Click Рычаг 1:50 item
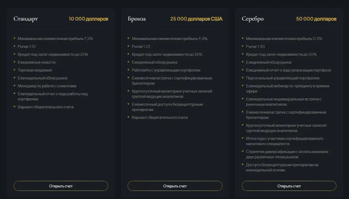This screenshot has height=199, width=349. click(x=255, y=46)
